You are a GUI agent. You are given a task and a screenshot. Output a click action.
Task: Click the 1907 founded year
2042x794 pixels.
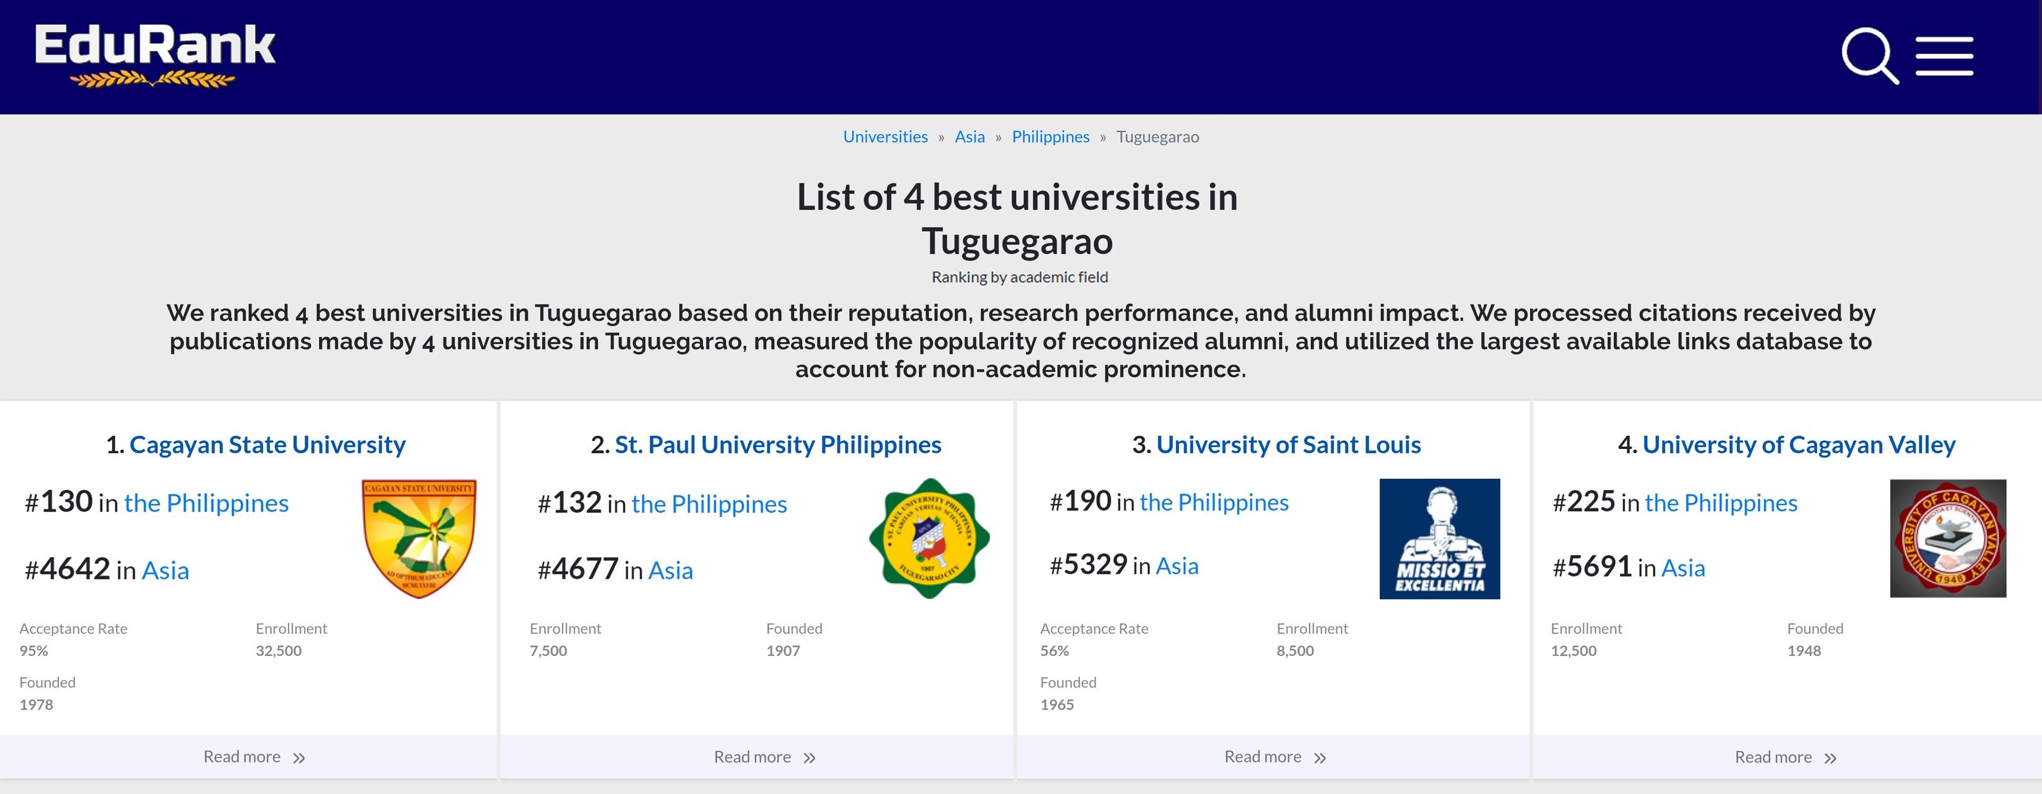(782, 650)
